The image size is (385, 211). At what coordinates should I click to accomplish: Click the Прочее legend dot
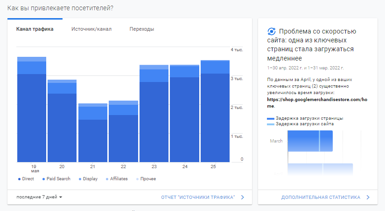[137, 179]
